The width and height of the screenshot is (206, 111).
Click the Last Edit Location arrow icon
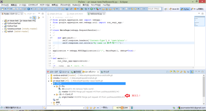(x=132, y=9)
